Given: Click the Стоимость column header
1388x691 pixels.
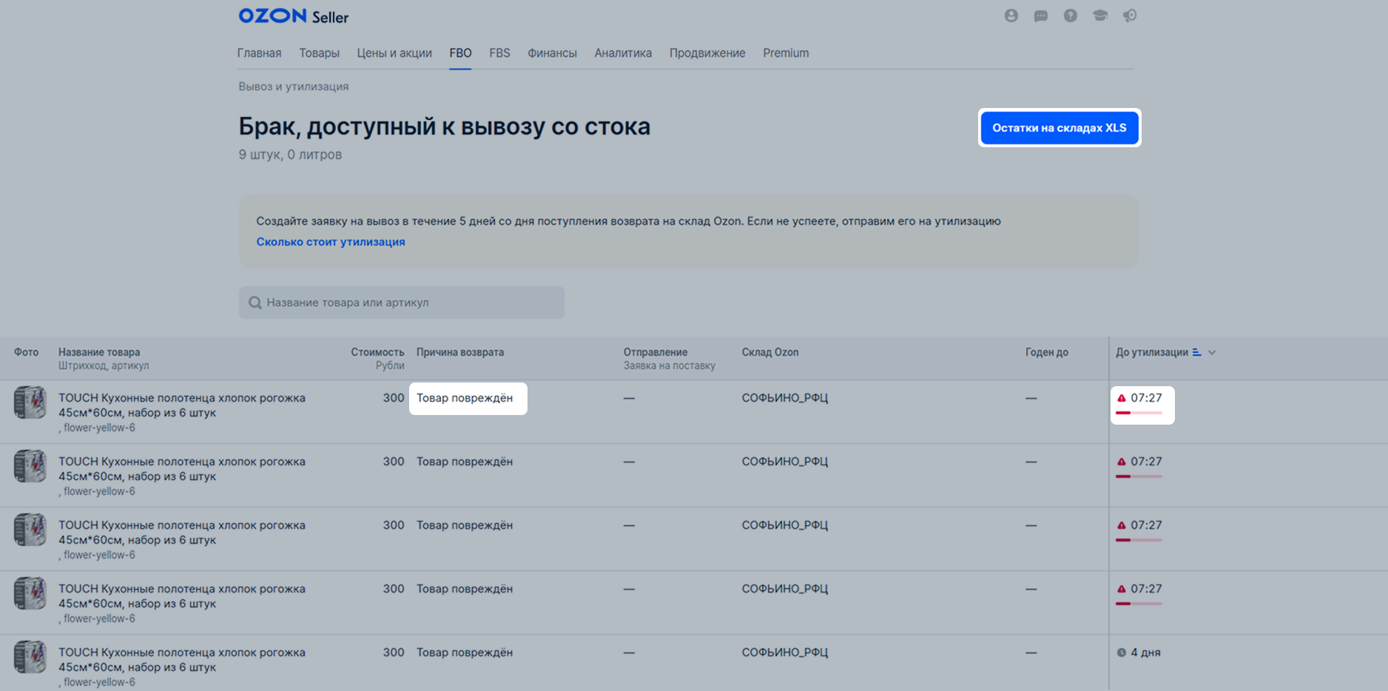Looking at the screenshot, I should pyautogui.click(x=377, y=352).
